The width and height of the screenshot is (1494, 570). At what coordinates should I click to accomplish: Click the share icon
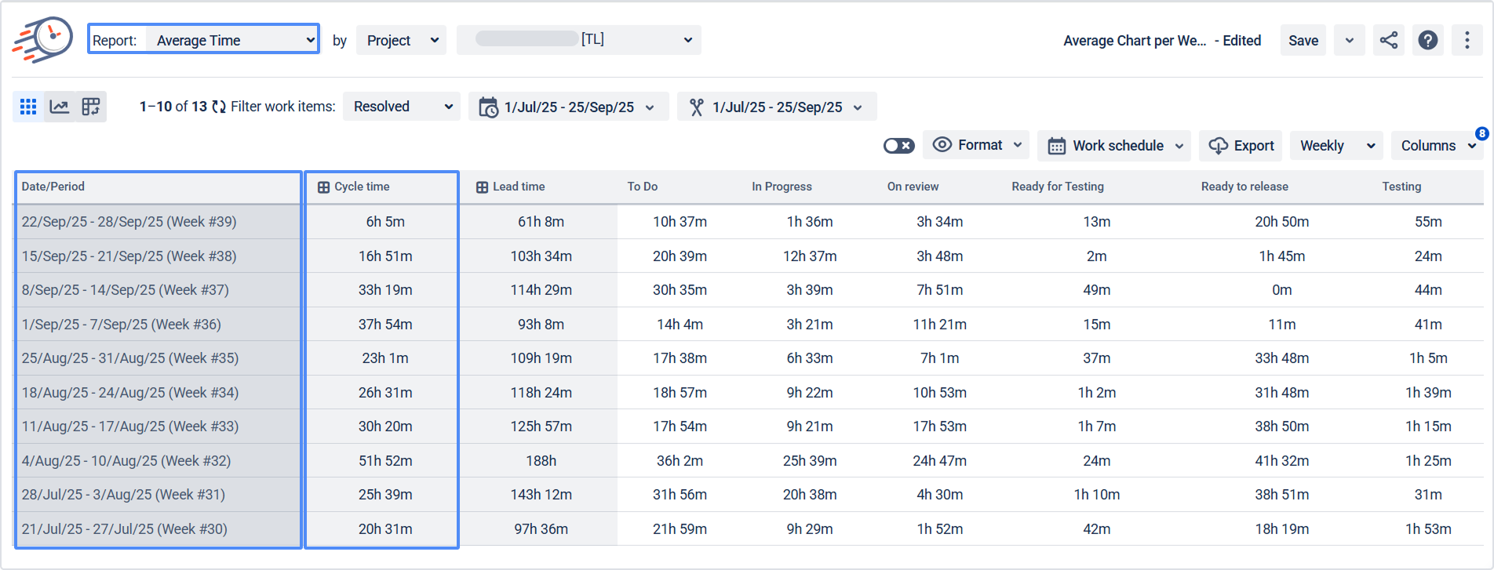click(1389, 40)
